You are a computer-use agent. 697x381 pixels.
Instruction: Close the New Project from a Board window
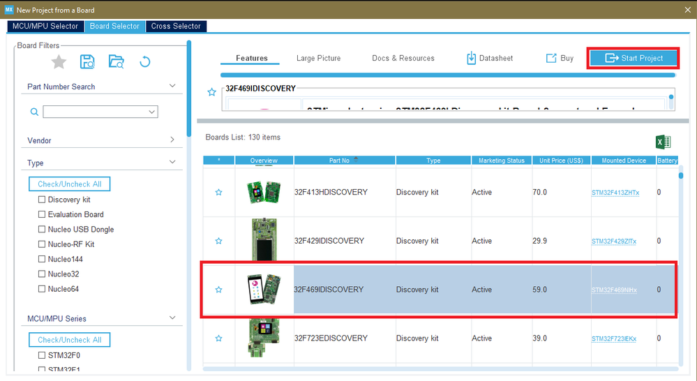687,9
